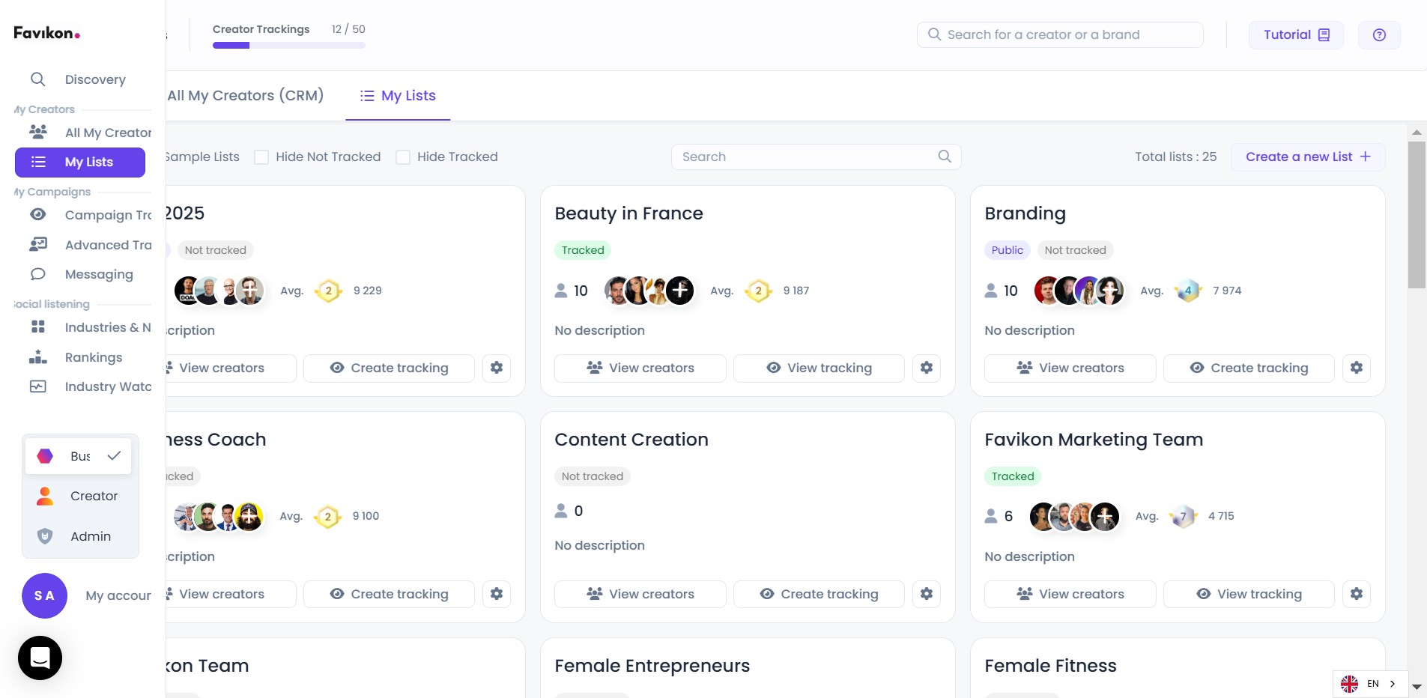The height and width of the screenshot is (698, 1427).
Task: Open the chat support bubble icon
Action: click(x=40, y=658)
